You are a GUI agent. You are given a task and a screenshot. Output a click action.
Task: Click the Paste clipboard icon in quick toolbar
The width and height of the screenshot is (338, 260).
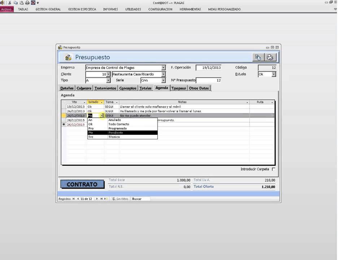tap(21, 3)
